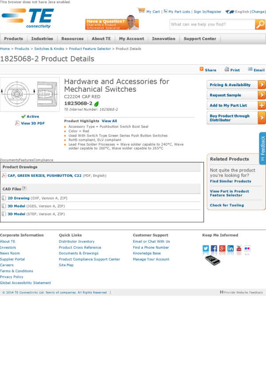Open the side Feedback tab
266x376 pixels.
coord(262,148)
